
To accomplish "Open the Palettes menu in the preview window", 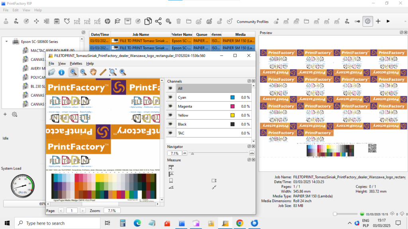I will click(76, 63).
